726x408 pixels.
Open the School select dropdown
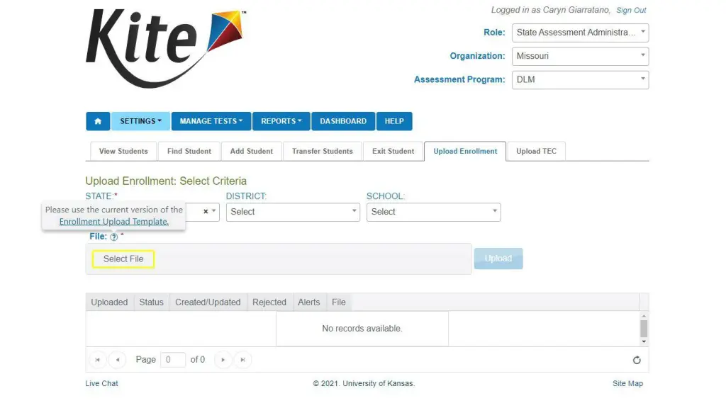[x=433, y=212]
